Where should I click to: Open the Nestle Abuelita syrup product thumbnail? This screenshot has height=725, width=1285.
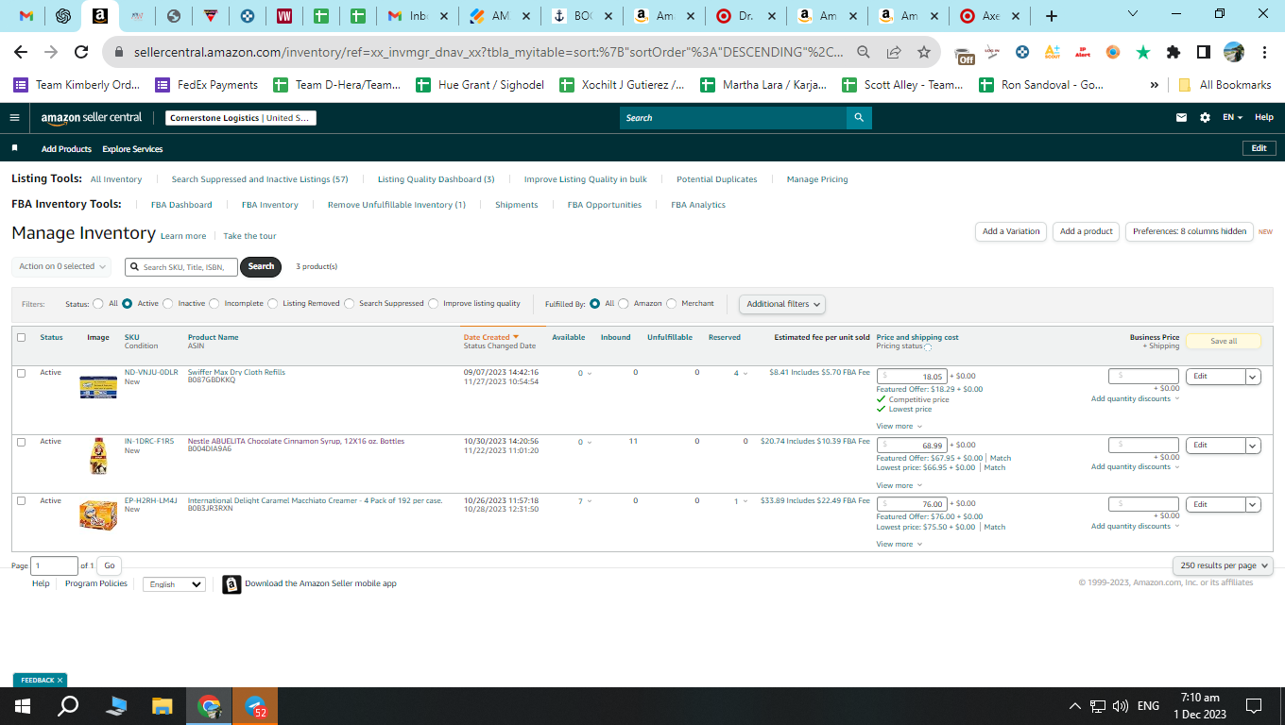[x=98, y=456]
